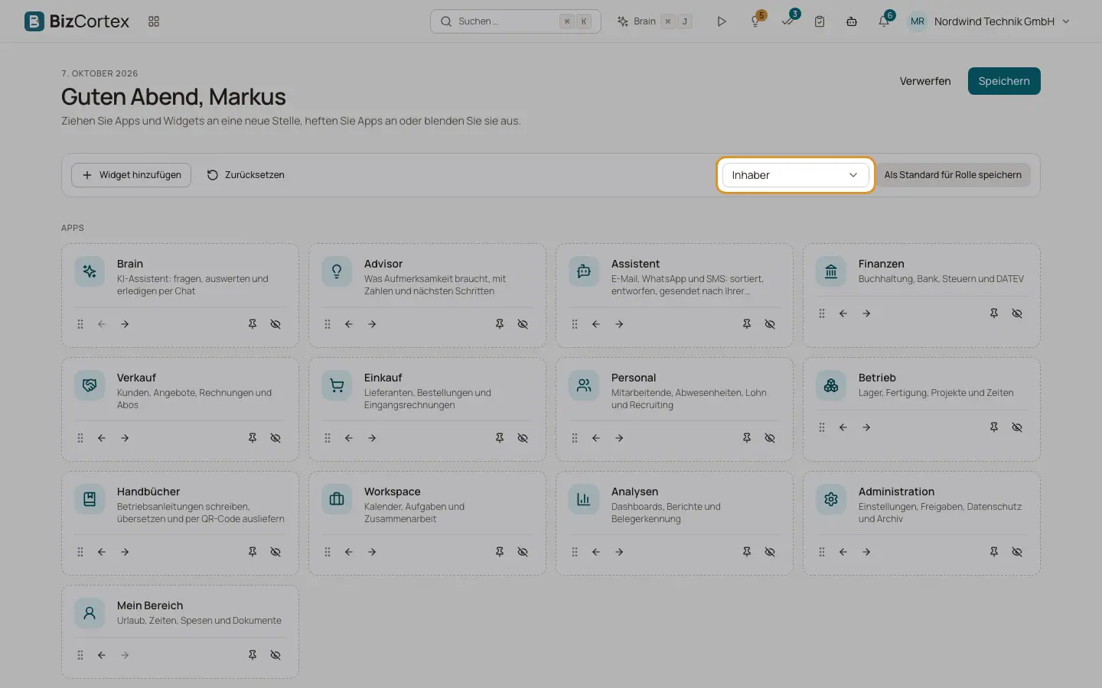This screenshot has width=1102, height=688.
Task: Open the Brain shortcut in top bar
Action: coord(654,21)
